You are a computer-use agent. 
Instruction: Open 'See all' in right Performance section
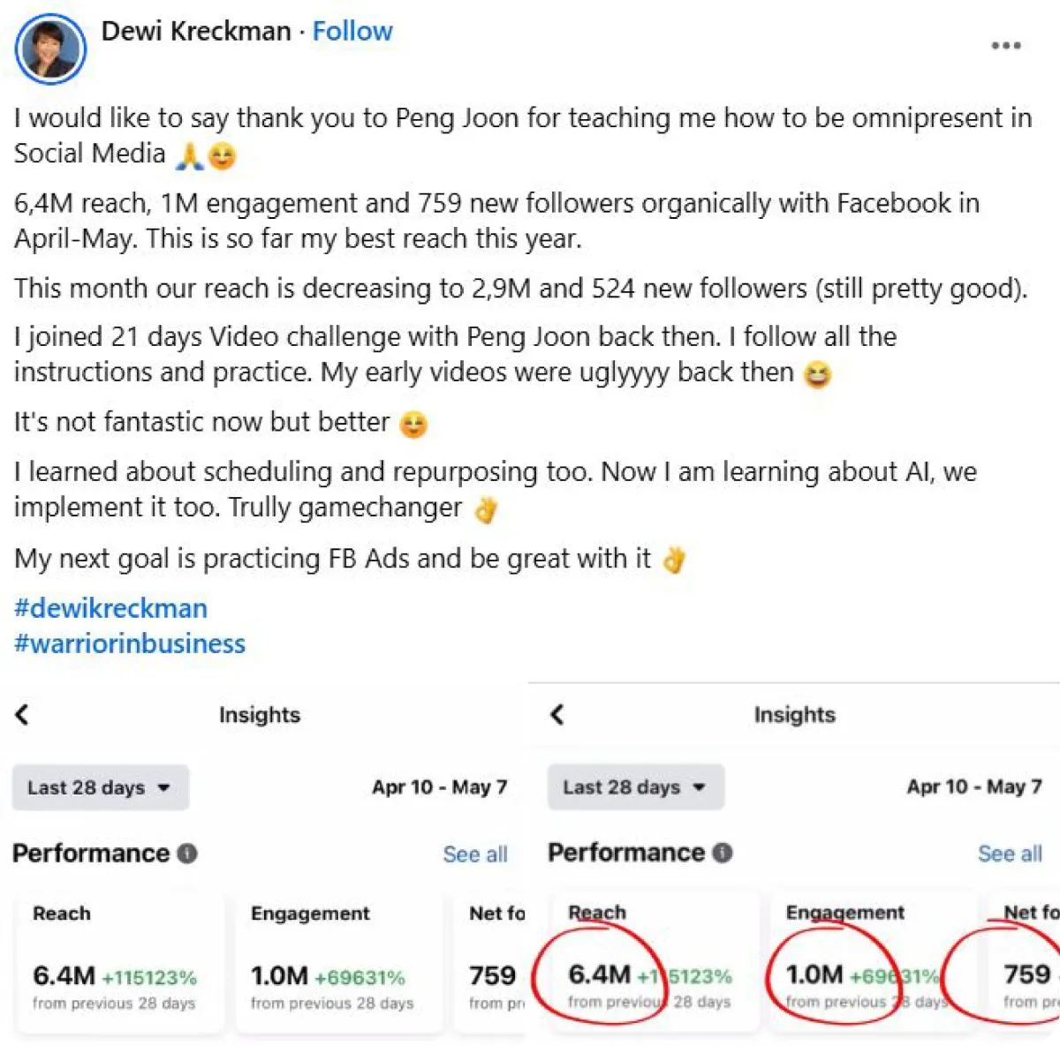point(1010,854)
